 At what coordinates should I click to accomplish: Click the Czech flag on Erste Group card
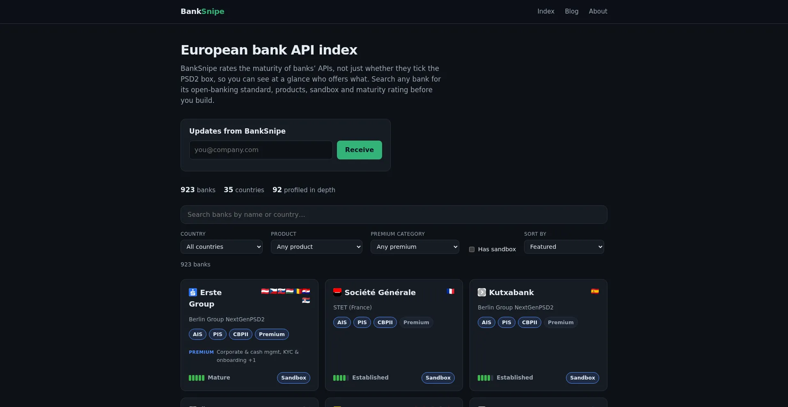[x=273, y=291]
